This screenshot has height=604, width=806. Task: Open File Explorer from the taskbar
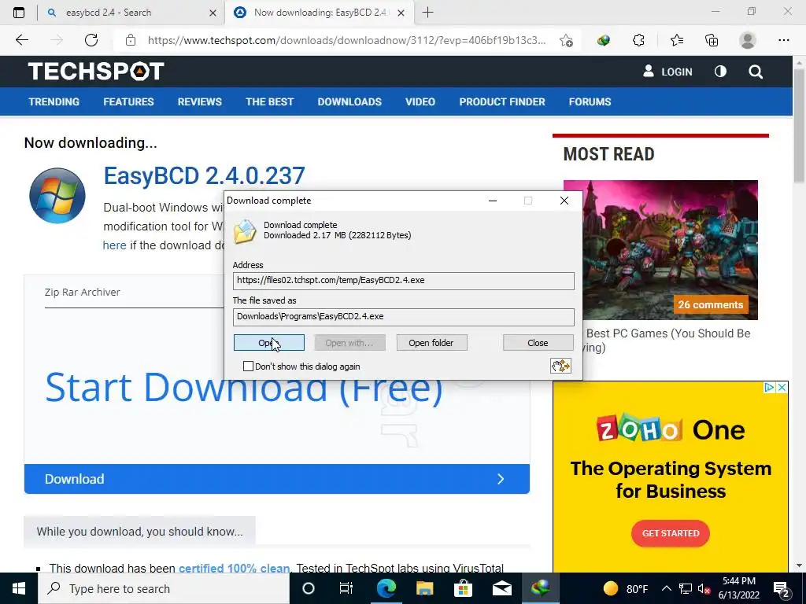(424, 588)
